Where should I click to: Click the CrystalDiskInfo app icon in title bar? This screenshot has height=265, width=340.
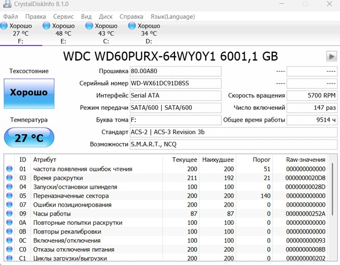click(x=7, y=4)
